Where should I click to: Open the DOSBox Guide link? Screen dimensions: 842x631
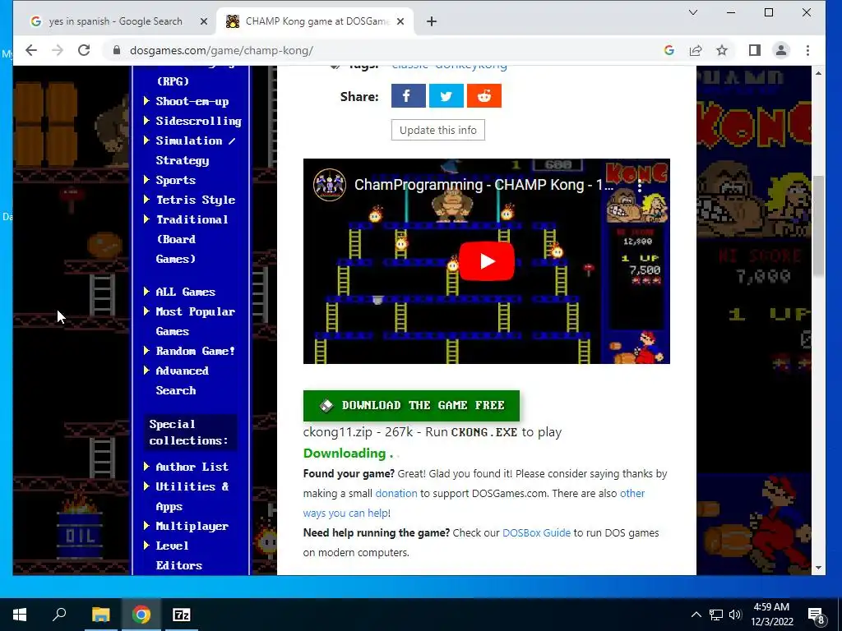click(536, 532)
